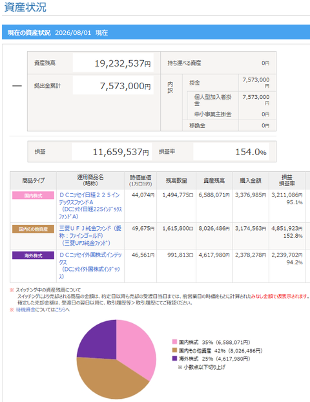Click the brown legend swatch for 国内その他資産
This screenshot has width=310, height=402.
174,350
